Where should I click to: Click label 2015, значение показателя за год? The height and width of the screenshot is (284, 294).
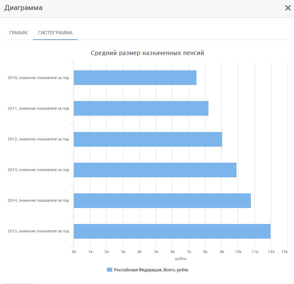point(38,231)
